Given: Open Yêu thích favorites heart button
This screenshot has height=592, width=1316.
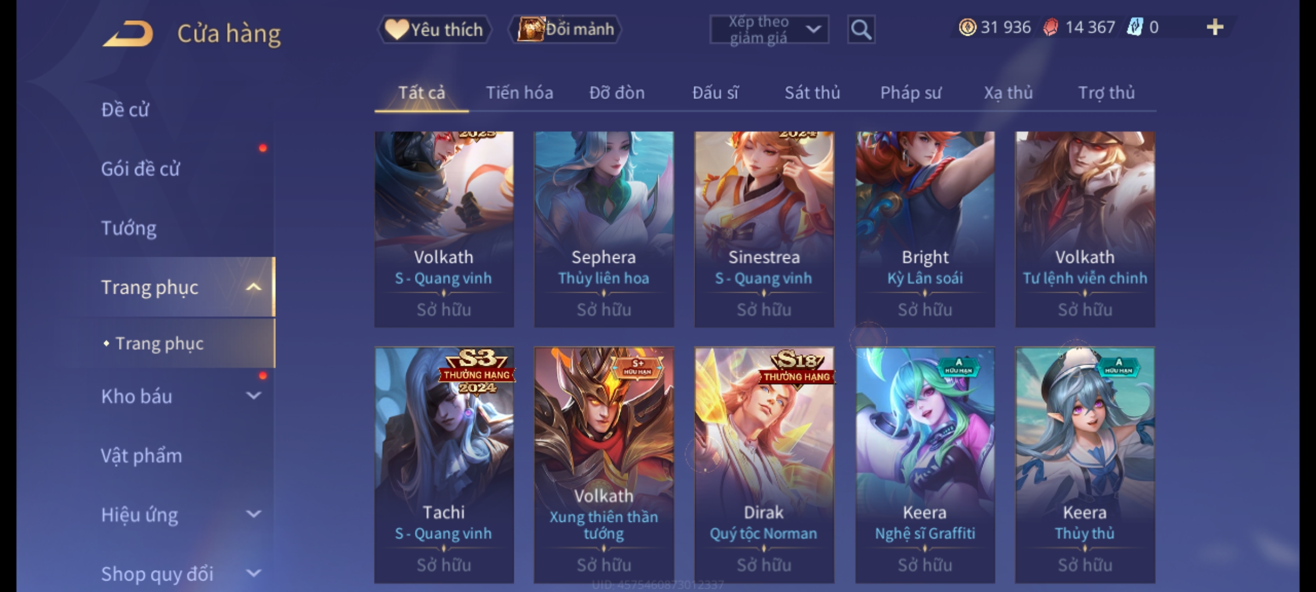Looking at the screenshot, I should tap(434, 30).
